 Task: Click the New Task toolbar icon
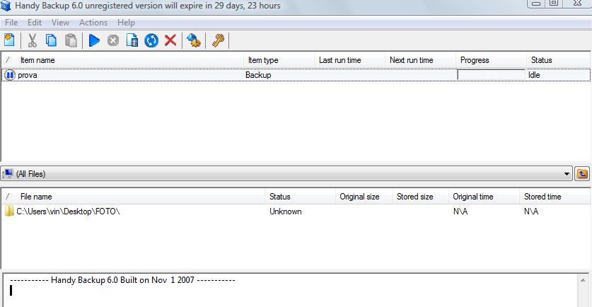[9, 40]
